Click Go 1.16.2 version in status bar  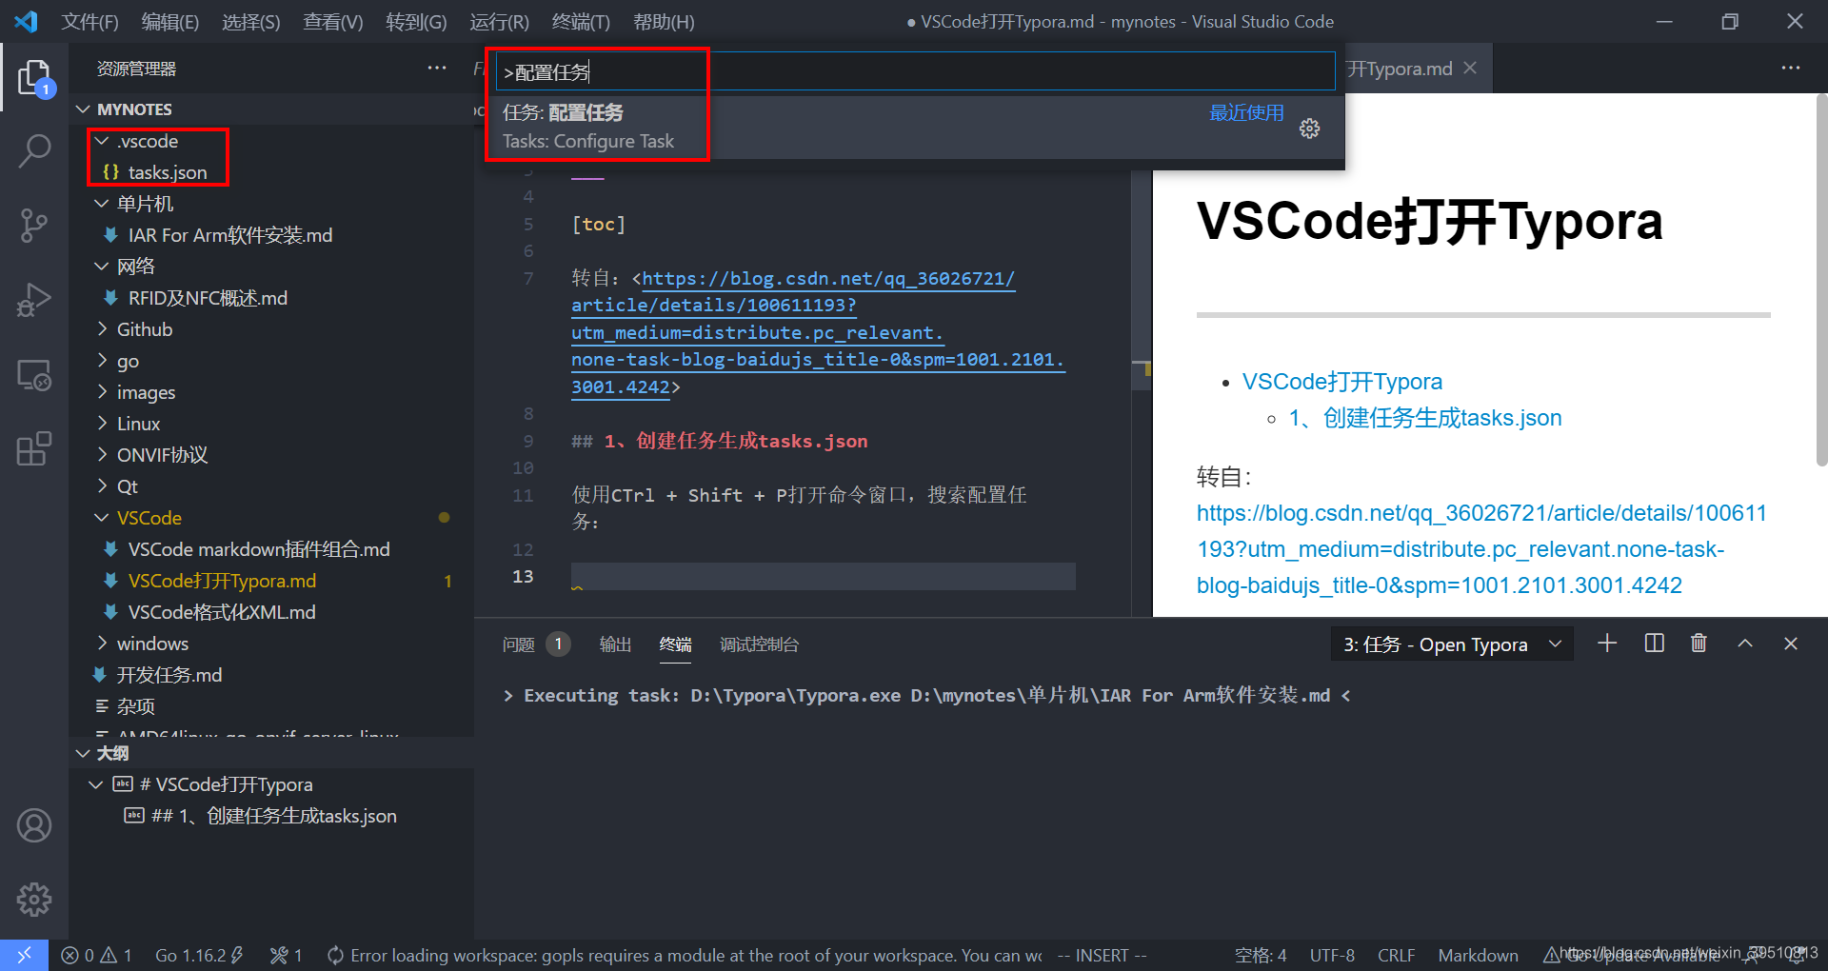(x=200, y=955)
